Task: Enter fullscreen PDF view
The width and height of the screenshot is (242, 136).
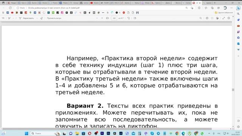Action: (x=223, y=18)
